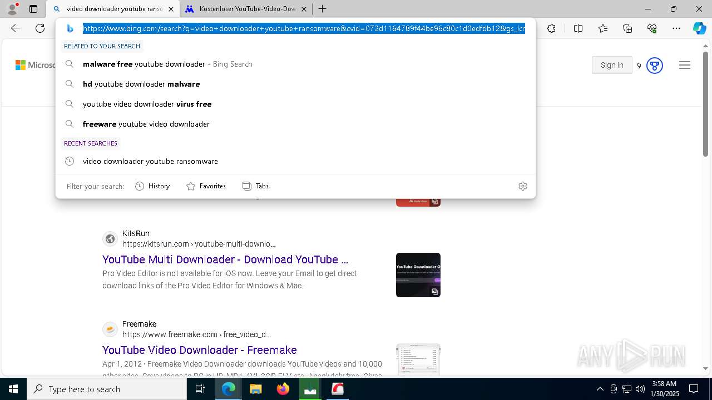712x400 pixels.
Task: Show hidden tray icons chevron
Action: (x=600, y=389)
